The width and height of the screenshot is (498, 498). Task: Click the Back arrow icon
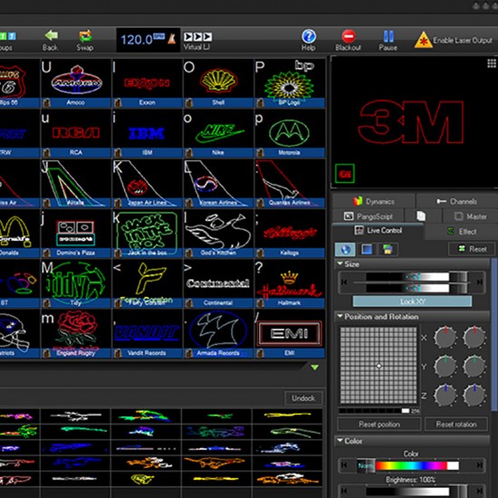pyautogui.click(x=51, y=35)
